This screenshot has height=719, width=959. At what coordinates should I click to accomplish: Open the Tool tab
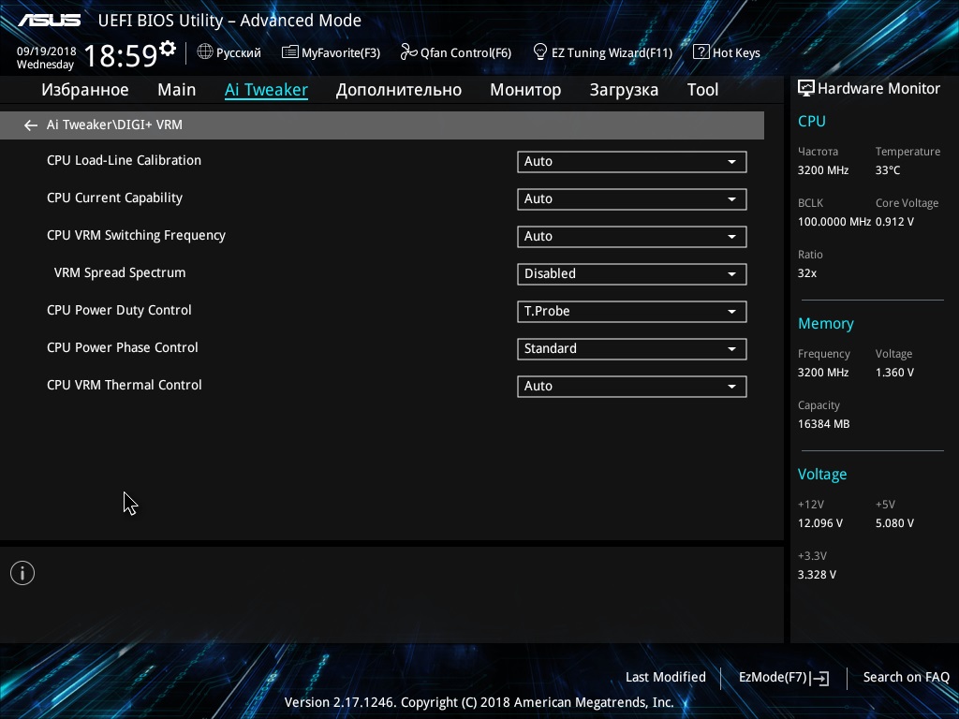(x=702, y=90)
